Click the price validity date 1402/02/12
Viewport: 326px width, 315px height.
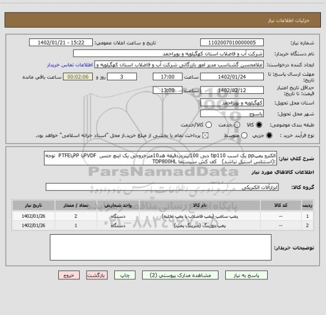coord(232,90)
